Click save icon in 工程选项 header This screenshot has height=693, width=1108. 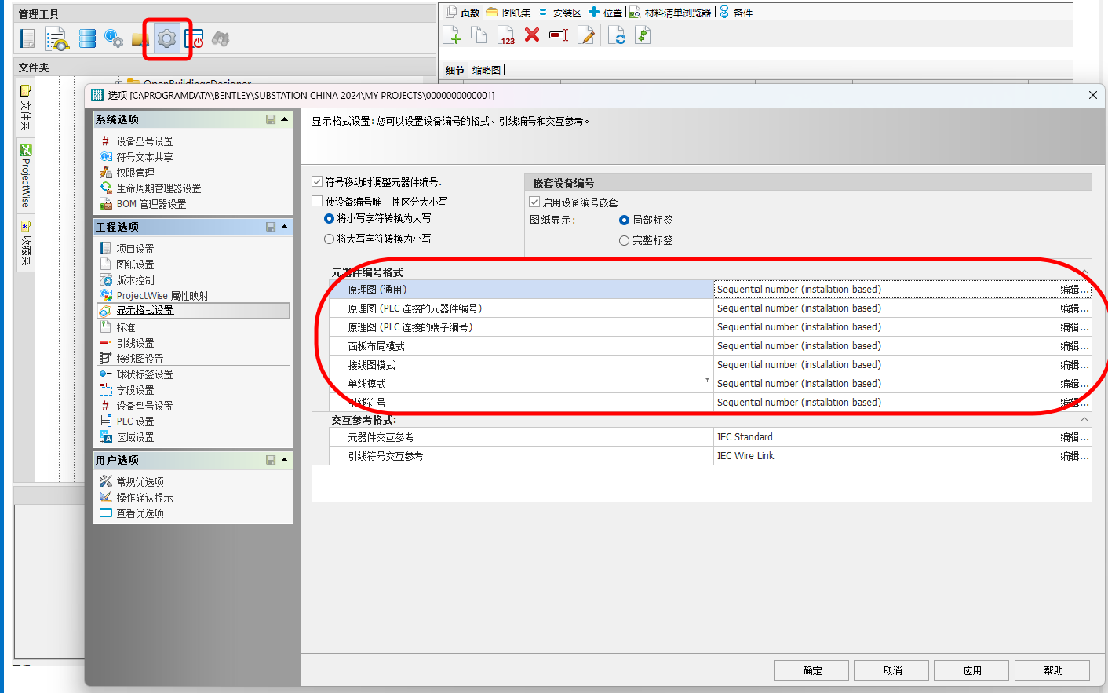coord(271,227)
